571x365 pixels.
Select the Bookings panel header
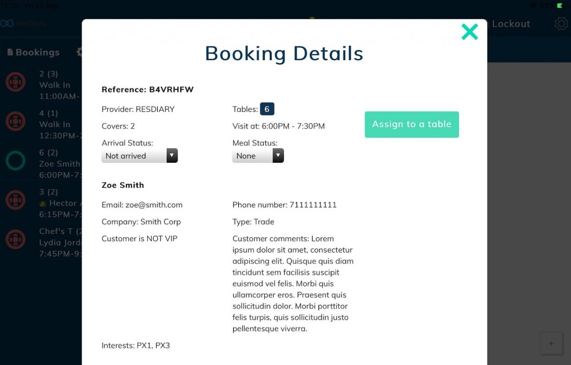click(x=37, y=52)
